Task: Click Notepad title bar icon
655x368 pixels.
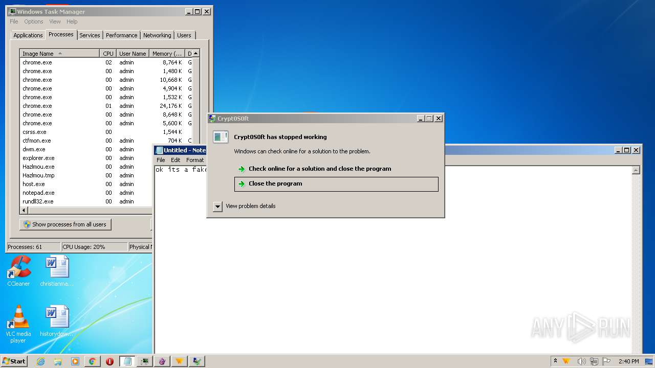Action: 159,150
